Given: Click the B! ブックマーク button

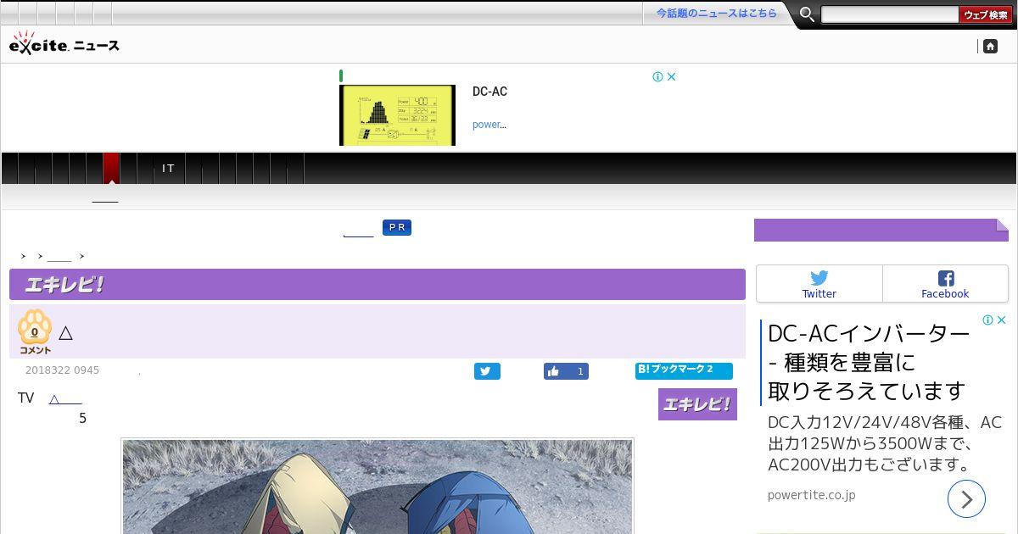Looking at the screenshot, I should (684, 370).
